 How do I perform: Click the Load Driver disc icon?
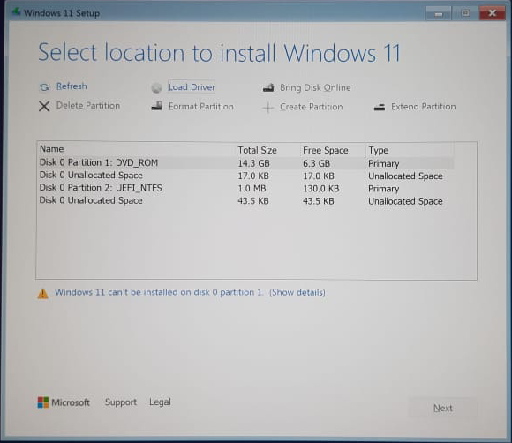coord(157,88)
